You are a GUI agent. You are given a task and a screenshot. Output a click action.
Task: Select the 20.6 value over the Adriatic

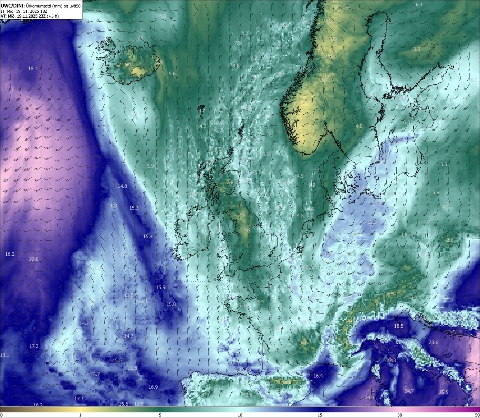(x=433, y=343)
